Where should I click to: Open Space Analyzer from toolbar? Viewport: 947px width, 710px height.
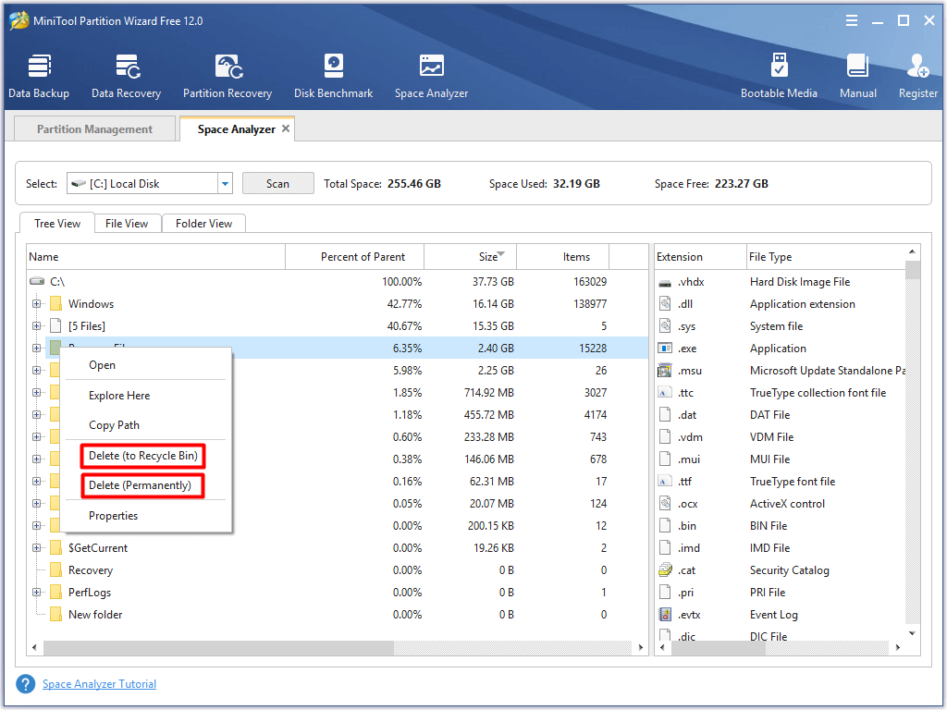(x=431, y=76)
